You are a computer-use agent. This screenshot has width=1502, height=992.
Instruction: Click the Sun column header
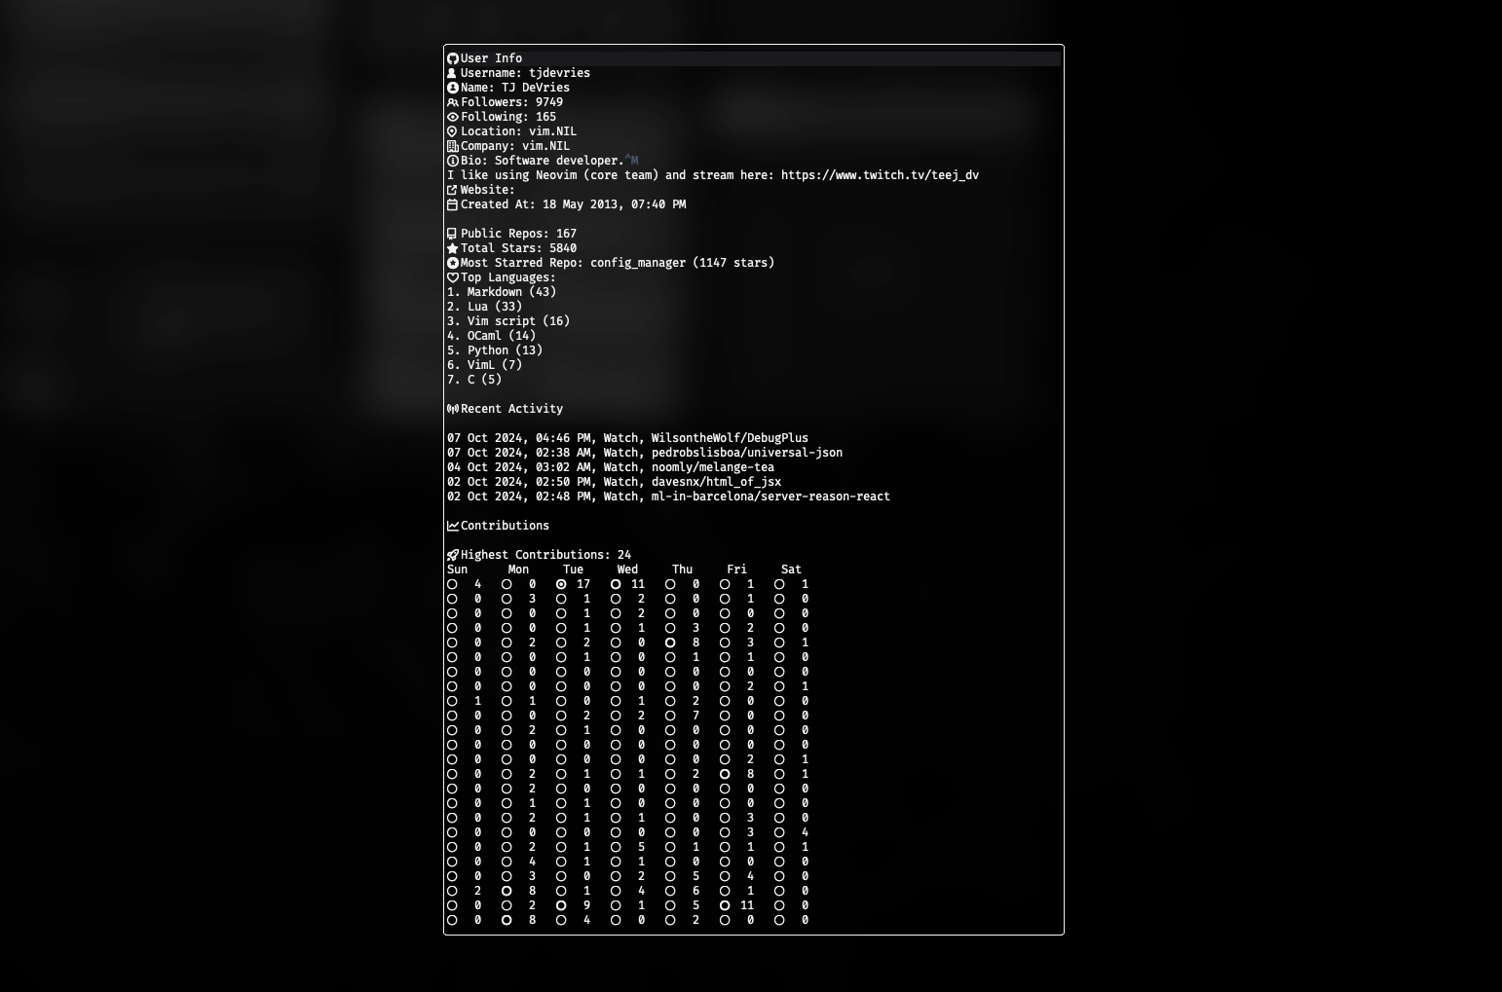pyautogui.click(x=457, y=569)
